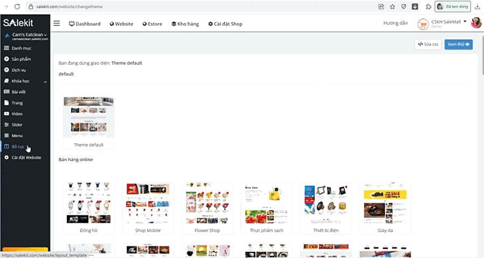Choose the Thực phẩm sạch theme thumbnail
Image resolution: width=484 pixels, height=258 pixels.
tap(266, 208)
